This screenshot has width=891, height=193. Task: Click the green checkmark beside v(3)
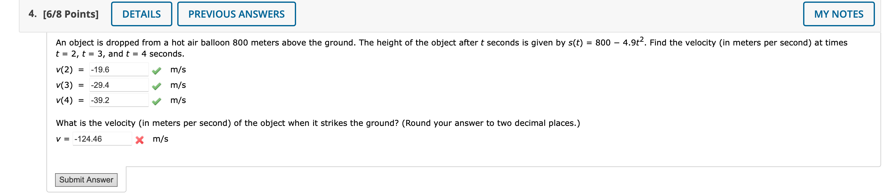tap(157, 85)
